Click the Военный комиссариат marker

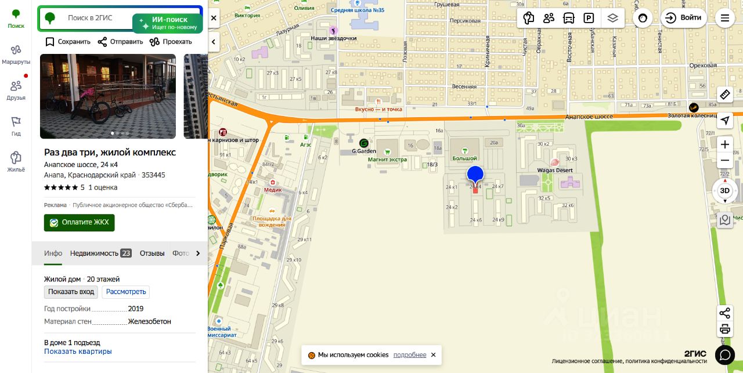click(x=219, y=321)
